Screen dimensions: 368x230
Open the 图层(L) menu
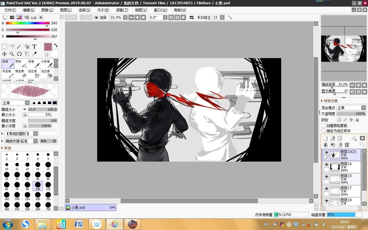pyautogui.click(x=66, y=10)
